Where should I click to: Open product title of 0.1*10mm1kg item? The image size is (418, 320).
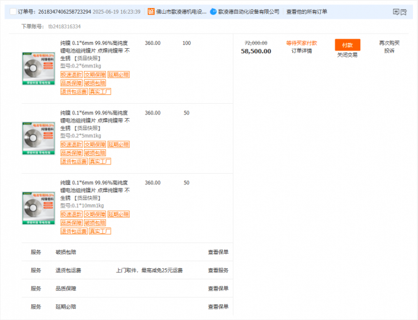click(x=95, y=190)
